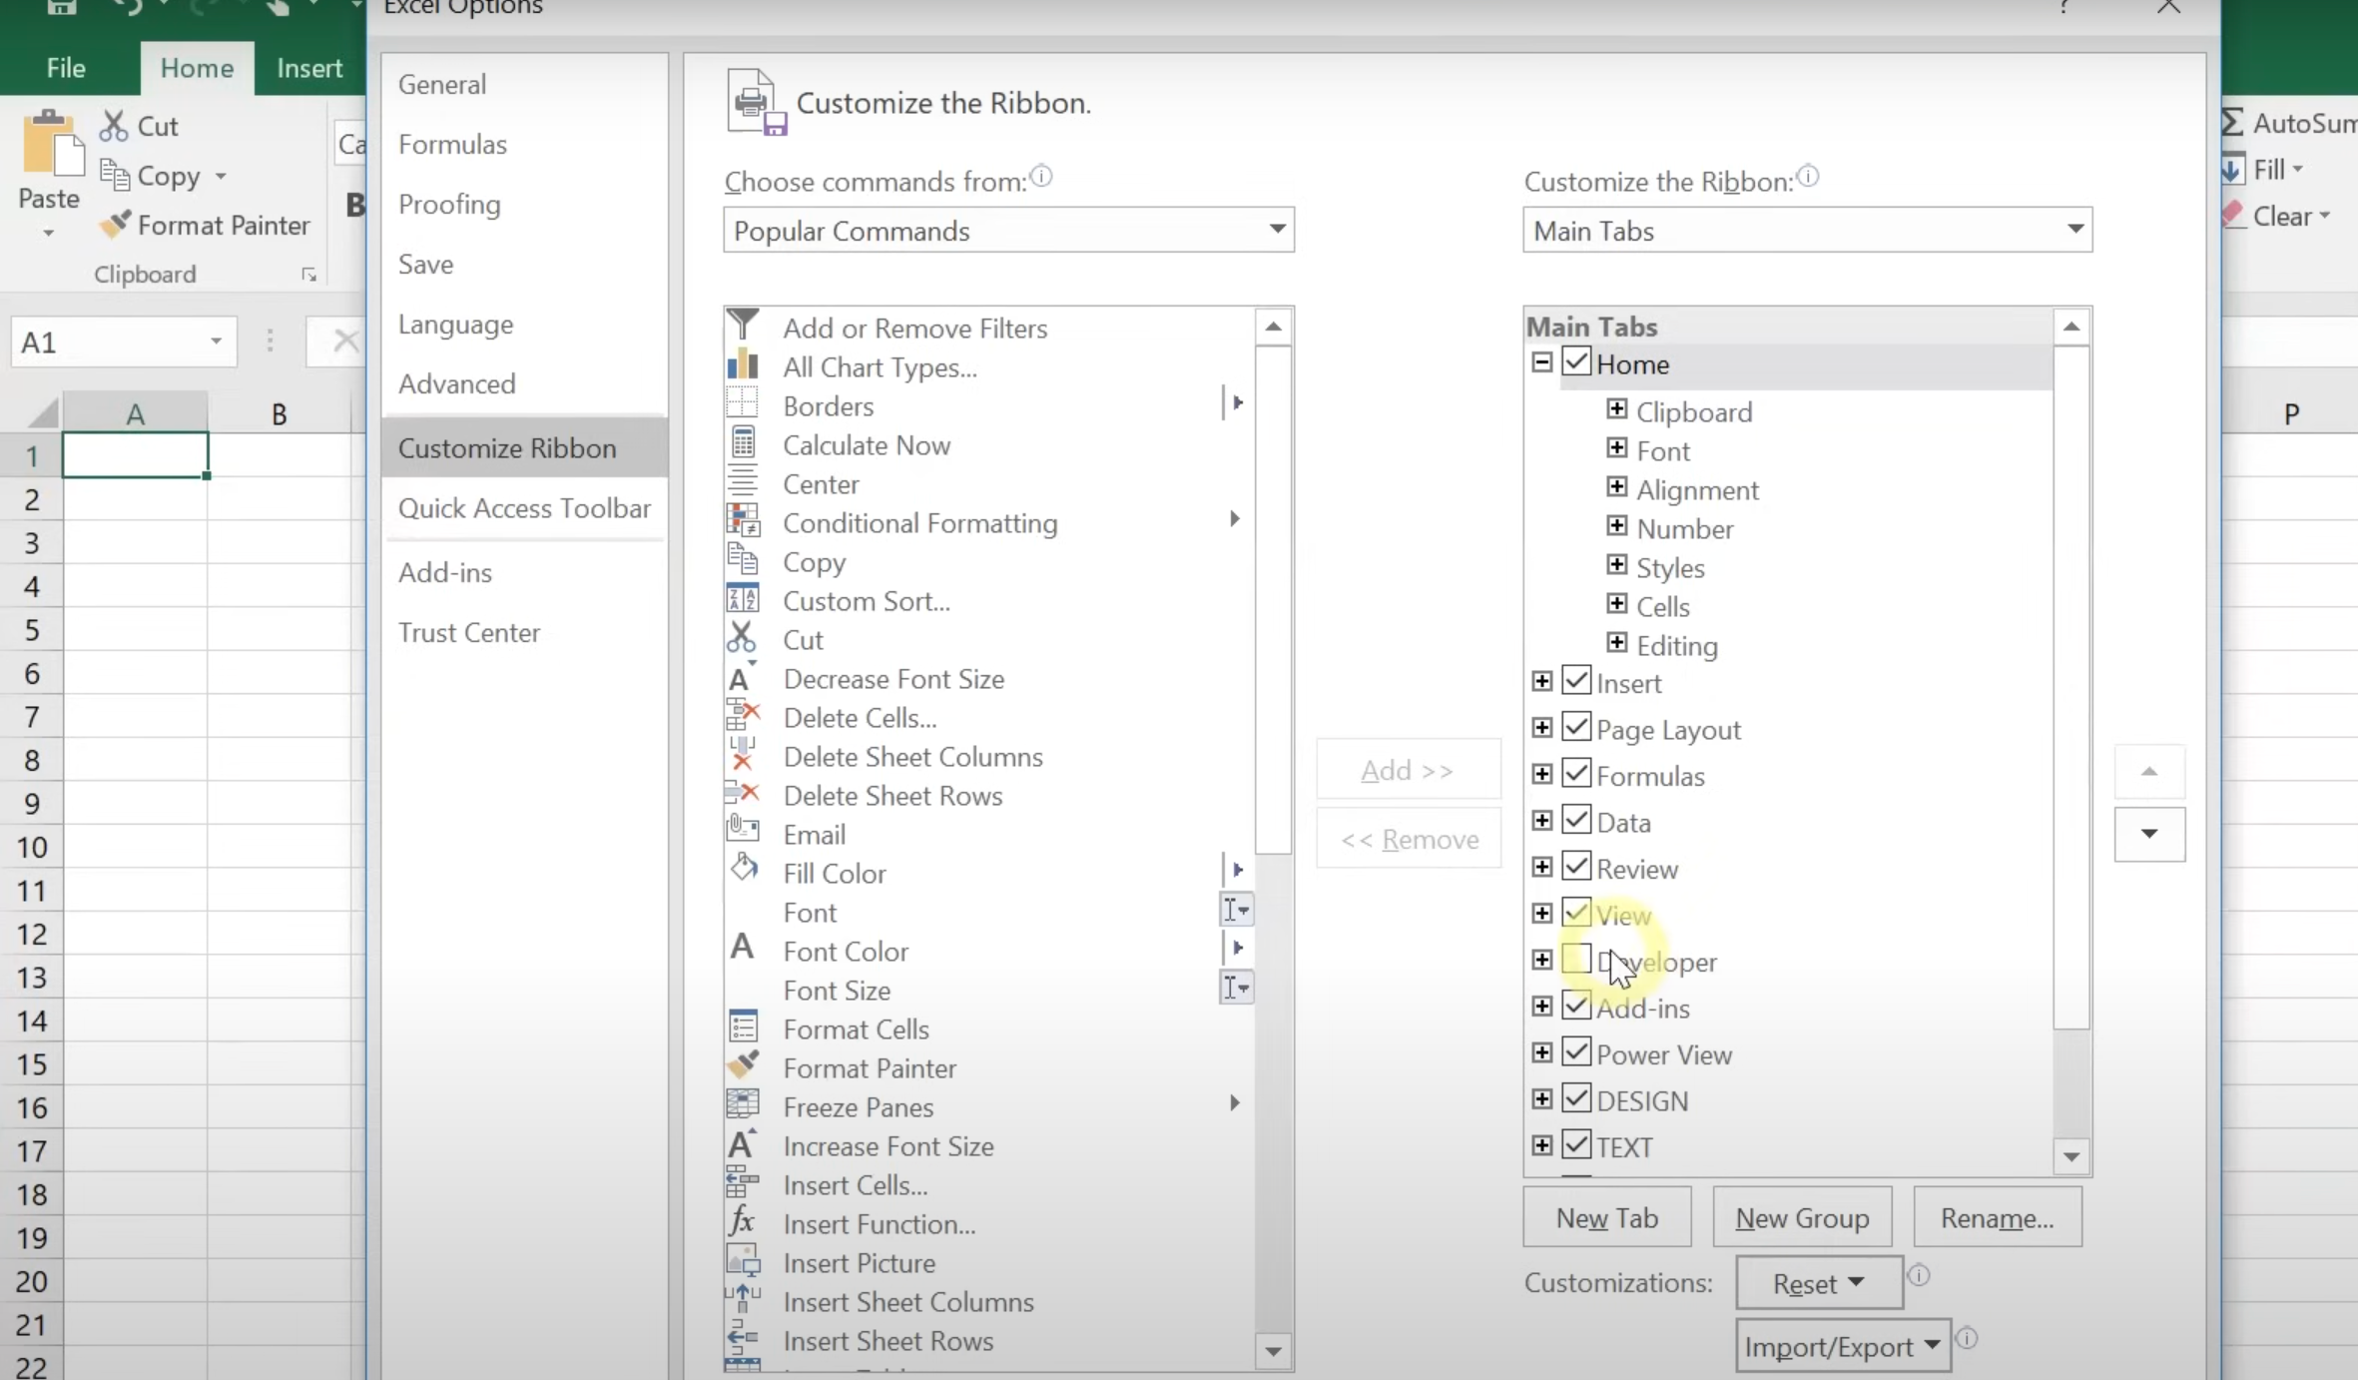Uncheck the View tab checkbox
The image size is (2358, 1380).
click(x=1576, y=913)
